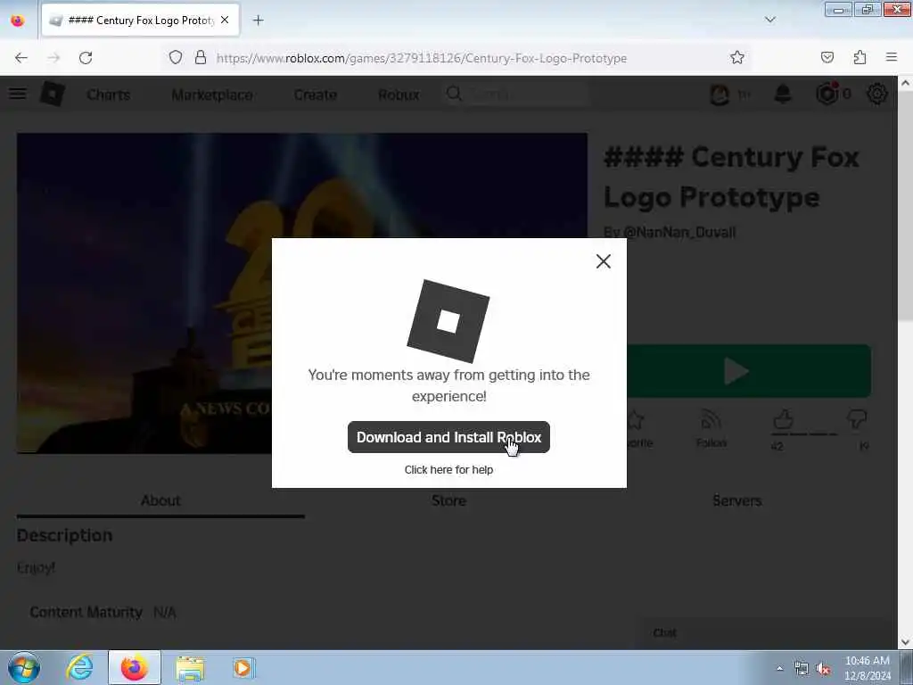This screenshot has width=913, height=685.
Task: Click the page scrollbar down arrow
Action: point(906,642)
